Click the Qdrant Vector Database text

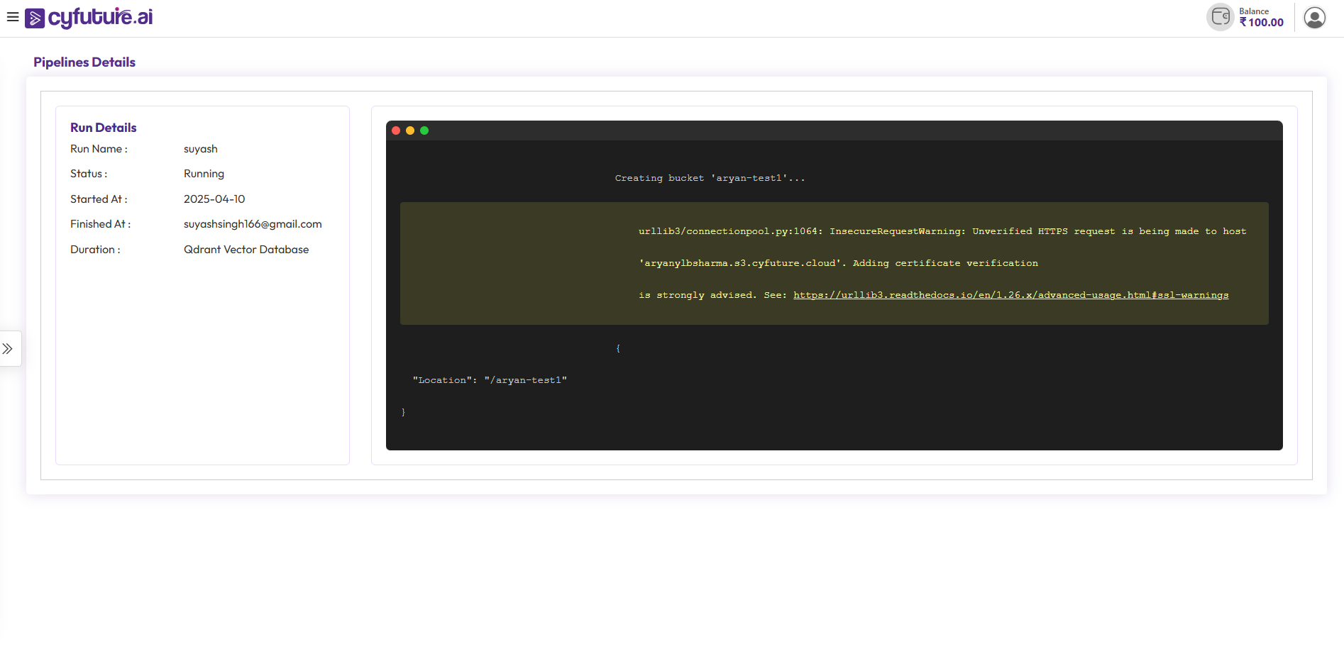246,250
